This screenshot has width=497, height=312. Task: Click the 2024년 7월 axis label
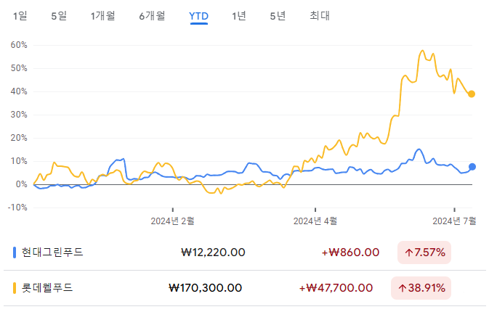point(454,221)
